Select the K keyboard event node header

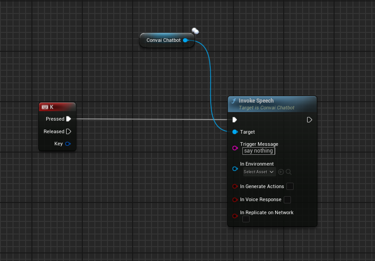[57, 107]
